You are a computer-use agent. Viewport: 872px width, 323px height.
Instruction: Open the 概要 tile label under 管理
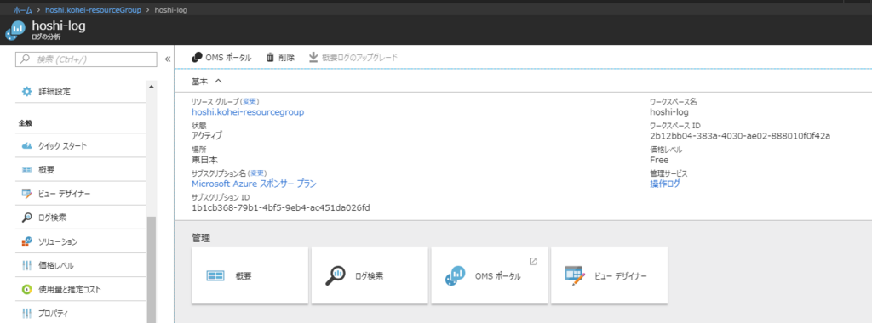point(243,276)
